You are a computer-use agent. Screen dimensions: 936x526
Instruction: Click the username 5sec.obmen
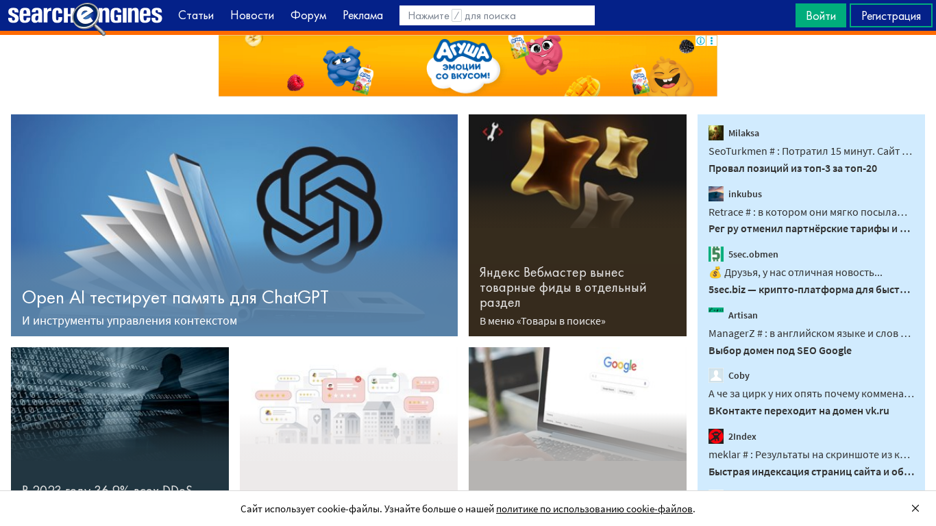click(x=753, y=254)
